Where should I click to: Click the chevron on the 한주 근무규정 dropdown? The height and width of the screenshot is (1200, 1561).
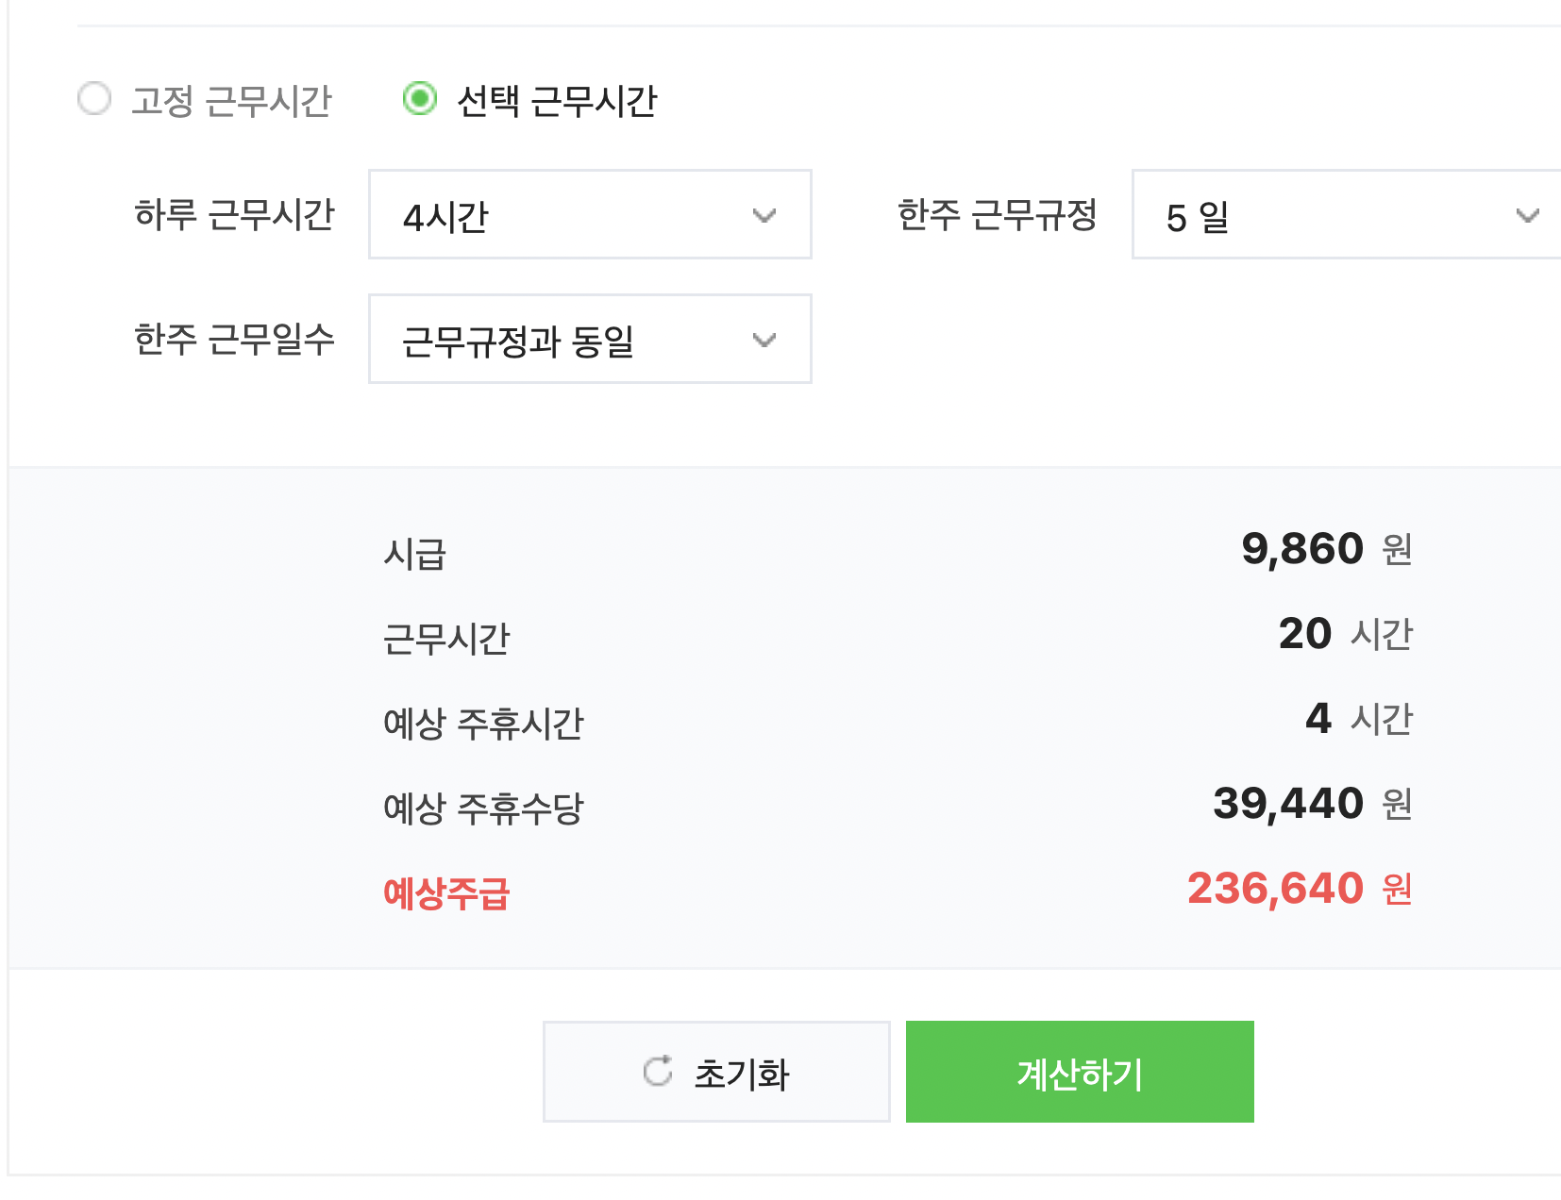(1528, 215)
